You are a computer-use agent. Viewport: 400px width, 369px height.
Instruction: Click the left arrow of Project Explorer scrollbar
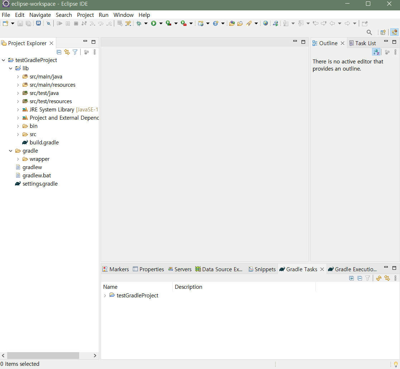[3, 356]
